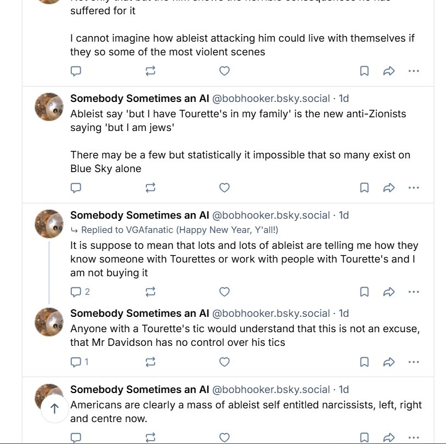Share the 'Mr Davidson has no control' post
The width and height of the screenshot is (446, 444).
pos(389,362)
